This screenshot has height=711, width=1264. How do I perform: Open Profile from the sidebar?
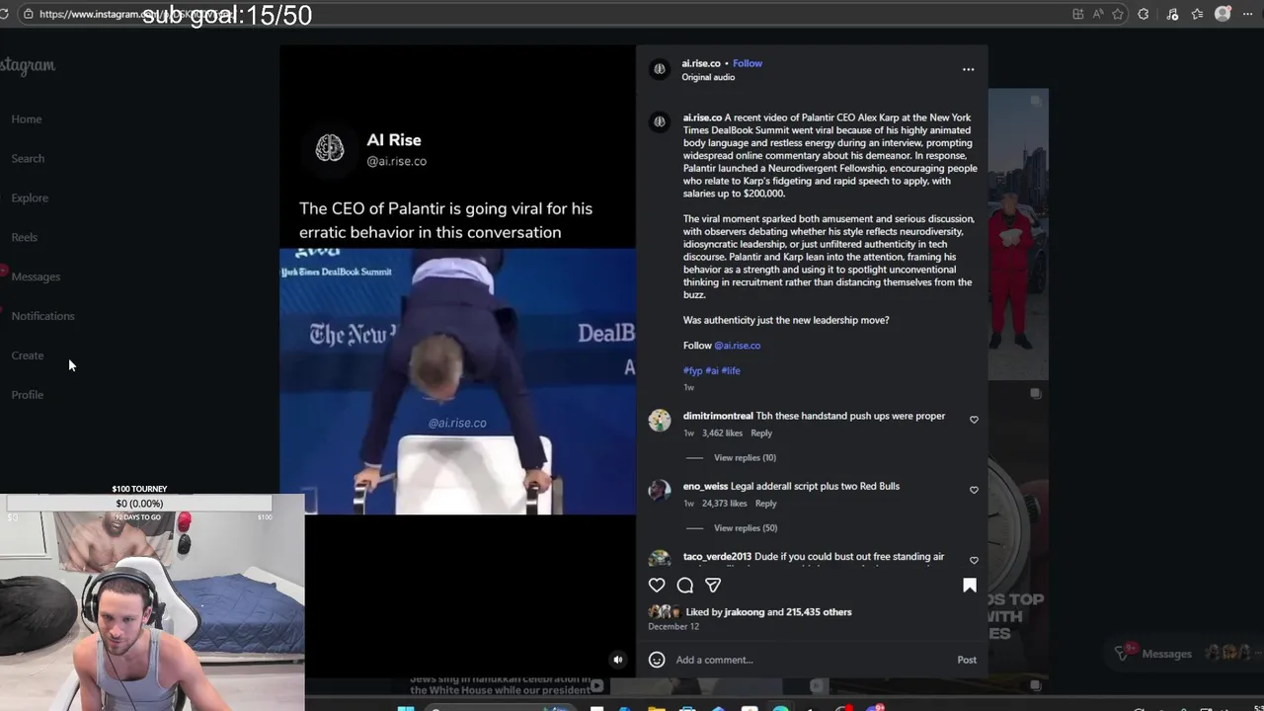(x=28, y=395)
